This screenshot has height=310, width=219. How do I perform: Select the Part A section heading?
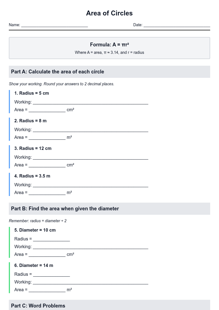[x=109, y=72]
